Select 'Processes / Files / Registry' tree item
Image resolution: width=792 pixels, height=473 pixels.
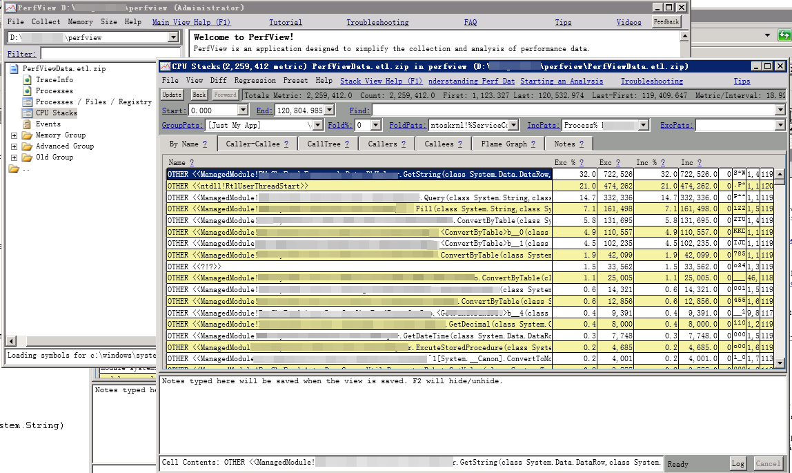click(93, 102)
